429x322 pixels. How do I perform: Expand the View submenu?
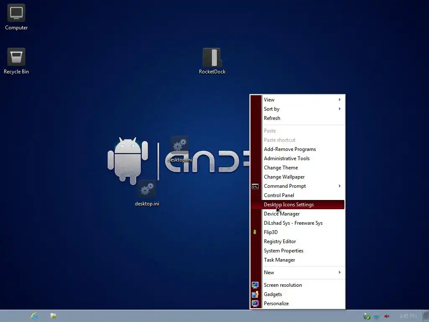tap(298, 100)
